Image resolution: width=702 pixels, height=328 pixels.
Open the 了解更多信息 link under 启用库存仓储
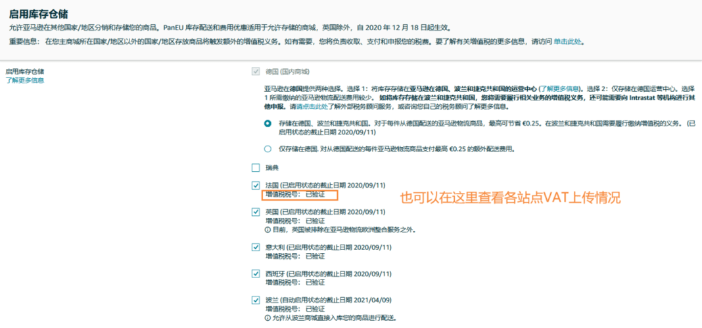(24, 81)
